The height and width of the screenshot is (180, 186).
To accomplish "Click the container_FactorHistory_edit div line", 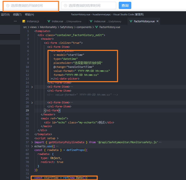I will point(71,35).
